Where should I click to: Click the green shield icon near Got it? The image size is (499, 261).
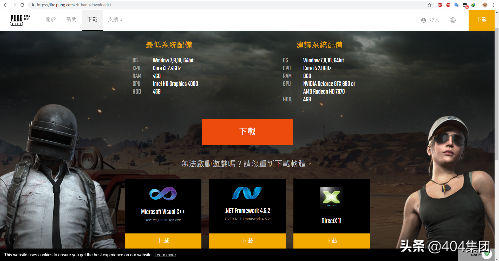[487, 254]
